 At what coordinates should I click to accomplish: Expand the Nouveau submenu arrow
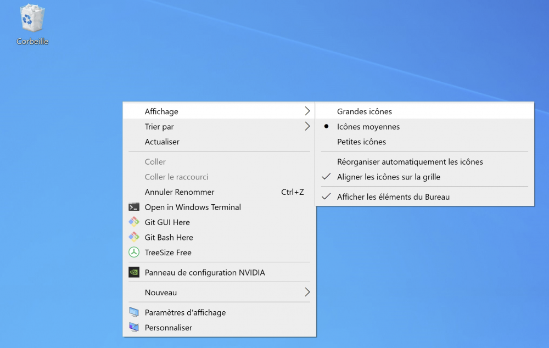307,293
